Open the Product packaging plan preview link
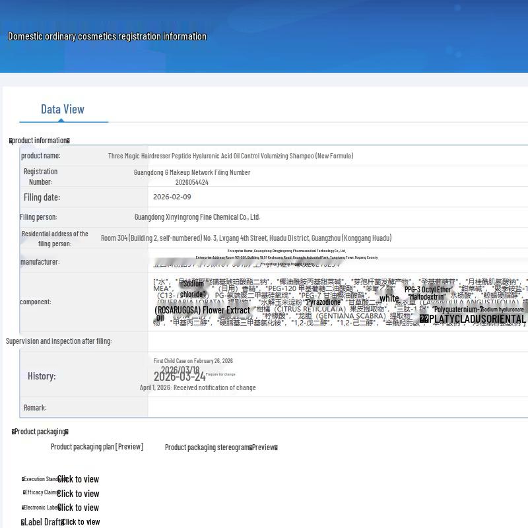This screenshot has height=528, width=528. point(97,447)
